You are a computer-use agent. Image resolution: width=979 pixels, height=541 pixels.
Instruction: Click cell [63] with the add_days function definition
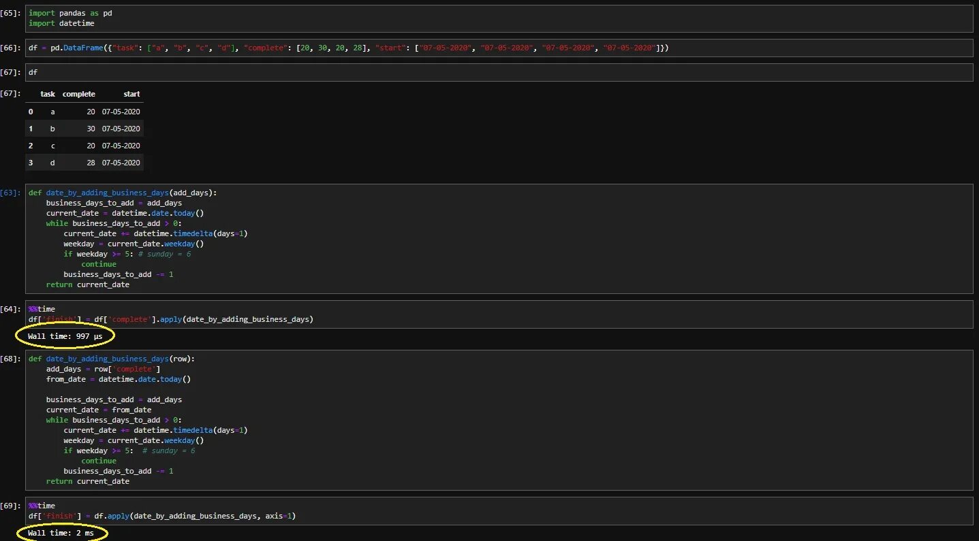[x=499, y=238]
